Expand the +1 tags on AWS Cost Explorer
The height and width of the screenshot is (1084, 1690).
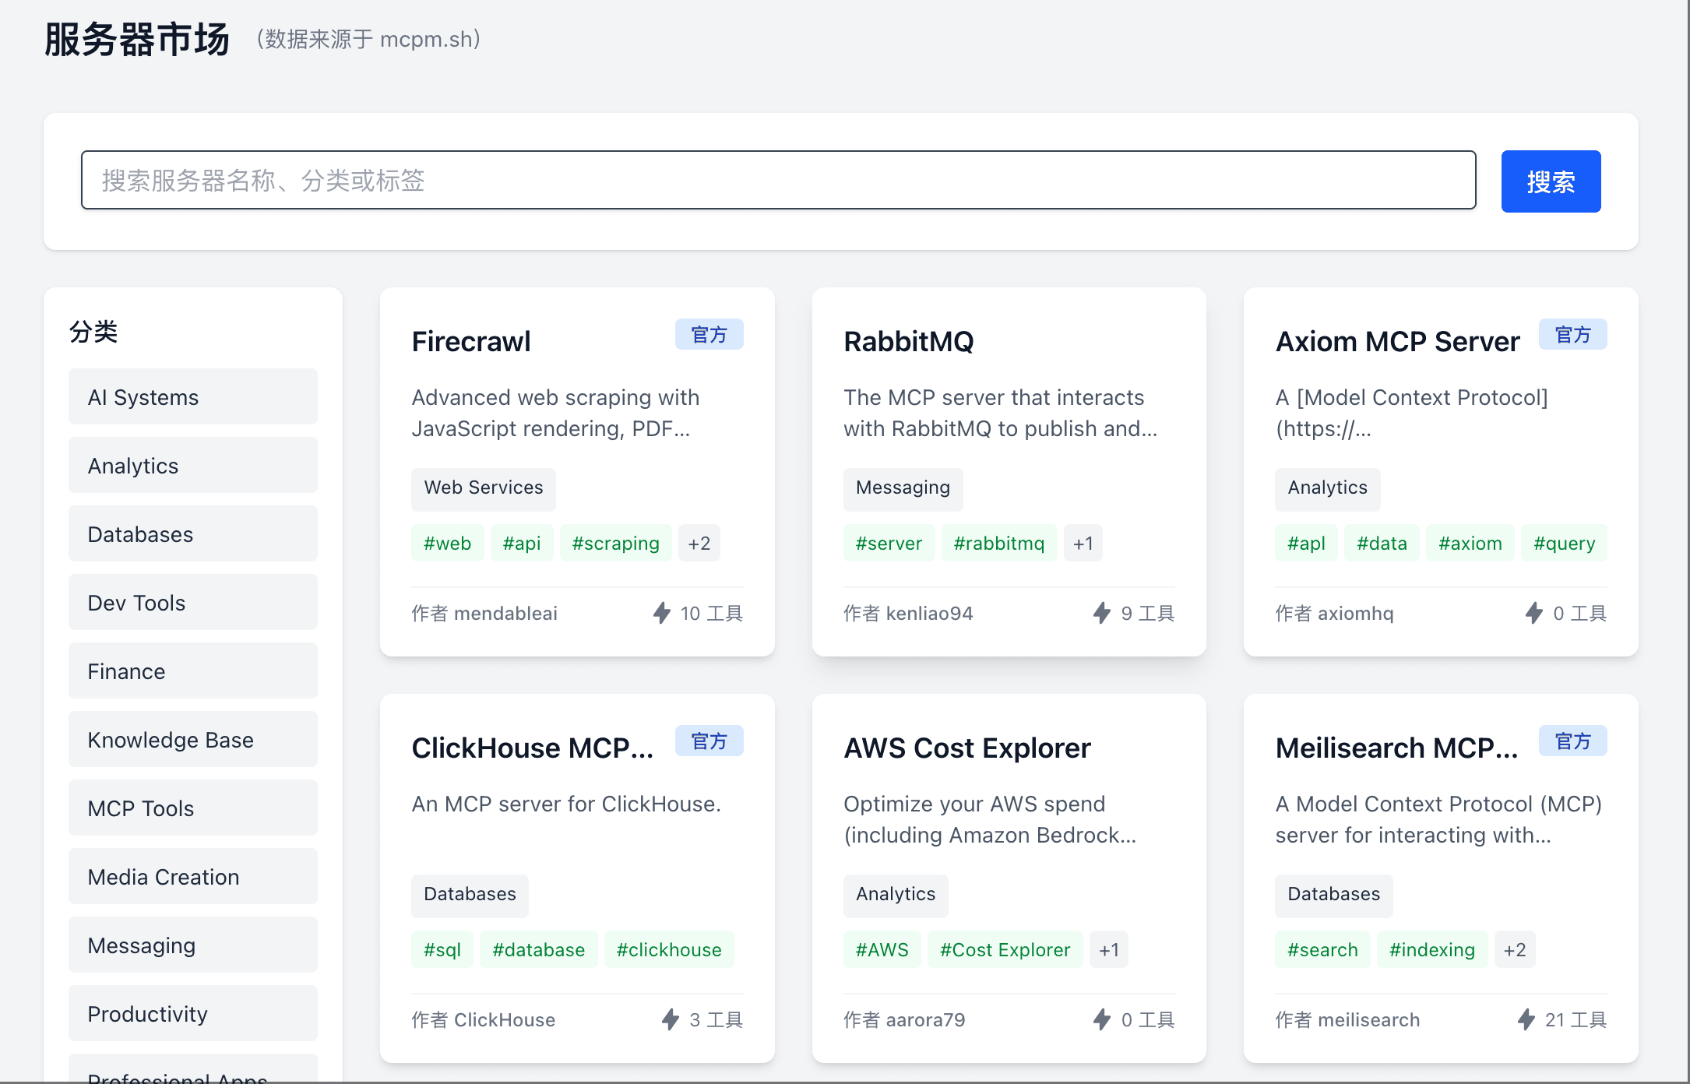(x=1108, y=950)
